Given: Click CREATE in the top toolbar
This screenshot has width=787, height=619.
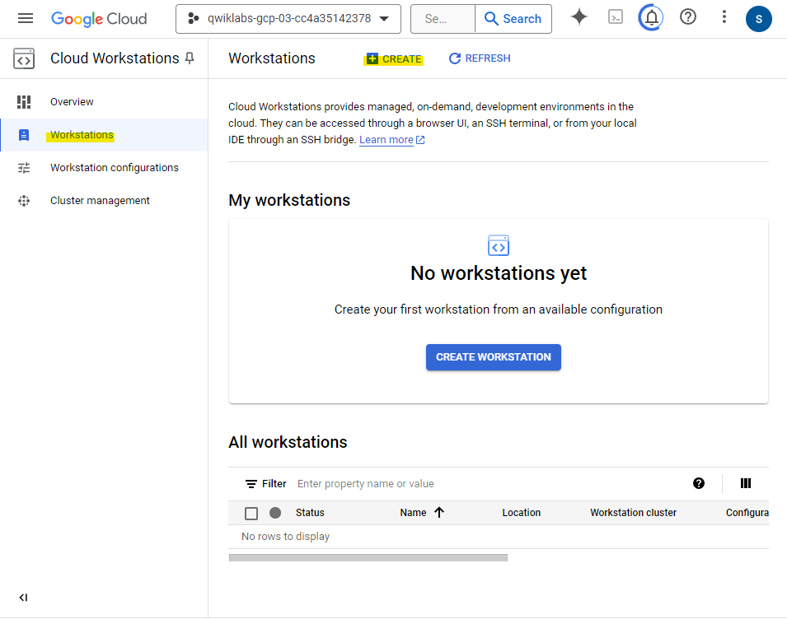Looking at the screenshot, I should click(394, 59).
